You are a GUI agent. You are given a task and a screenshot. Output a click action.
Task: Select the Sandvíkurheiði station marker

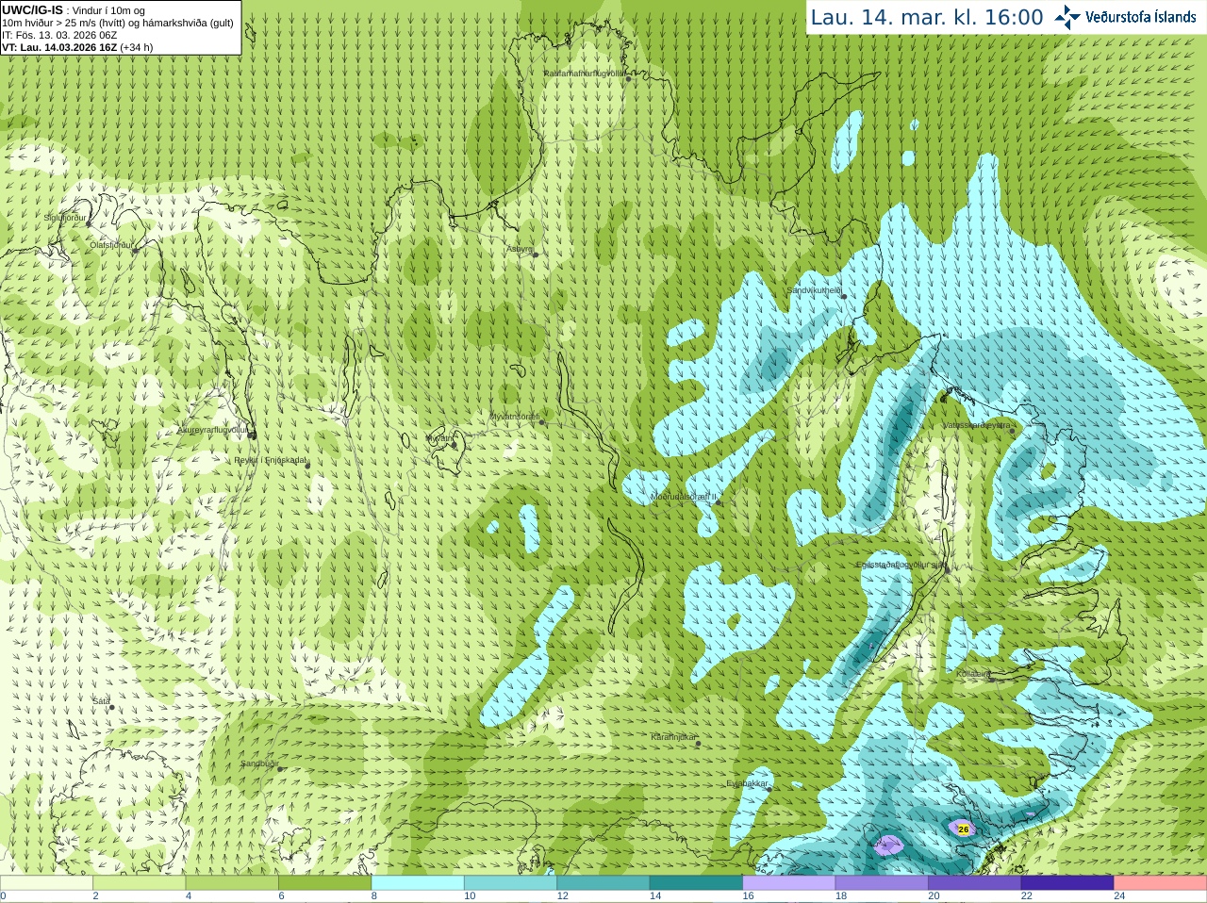[844, 297]
